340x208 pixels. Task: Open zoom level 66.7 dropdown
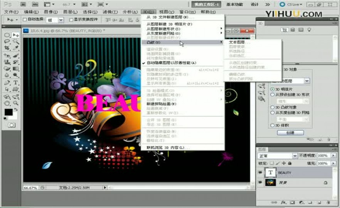tap(74, 4)
